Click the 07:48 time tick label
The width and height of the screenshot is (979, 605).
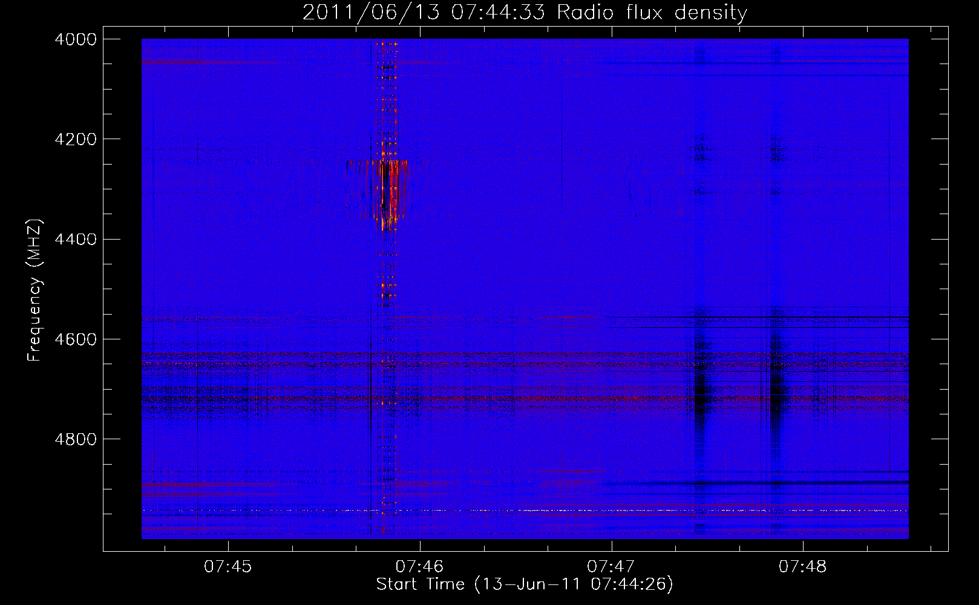pos(802,567)
